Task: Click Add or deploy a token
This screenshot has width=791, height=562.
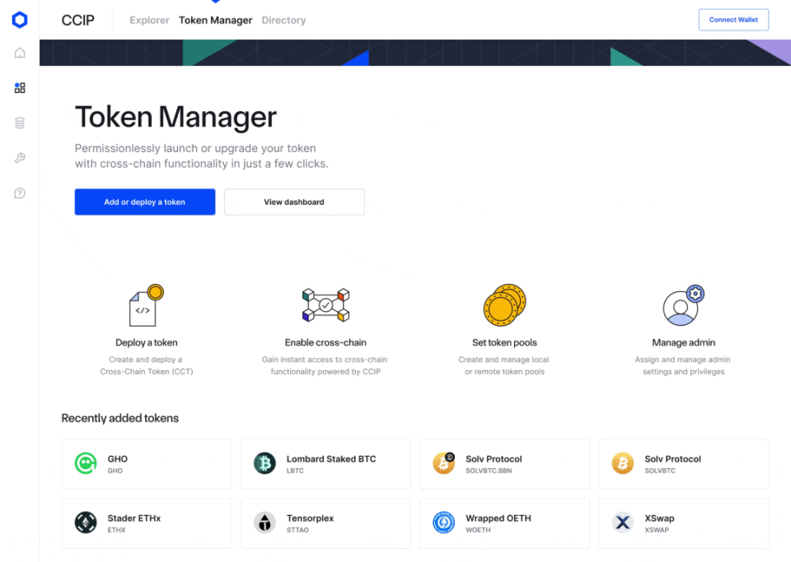Action: point(145,202)
